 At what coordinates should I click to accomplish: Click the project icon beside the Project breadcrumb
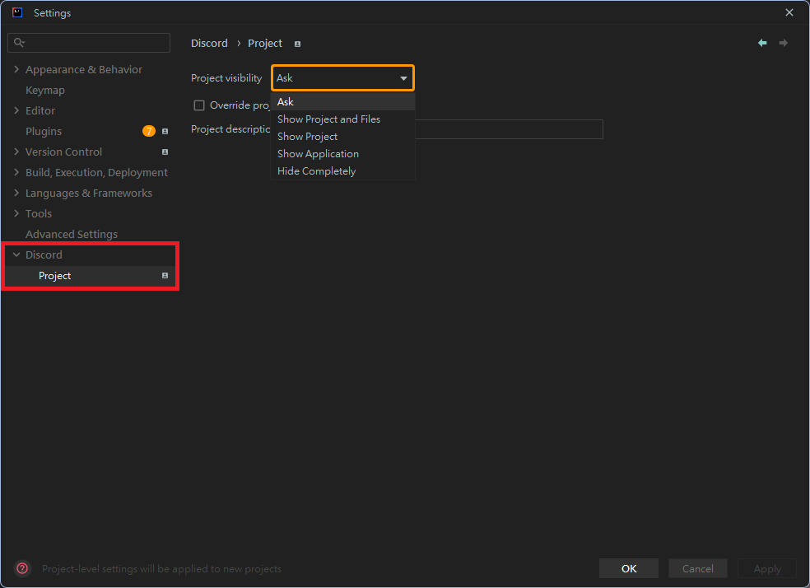(297, 44)
